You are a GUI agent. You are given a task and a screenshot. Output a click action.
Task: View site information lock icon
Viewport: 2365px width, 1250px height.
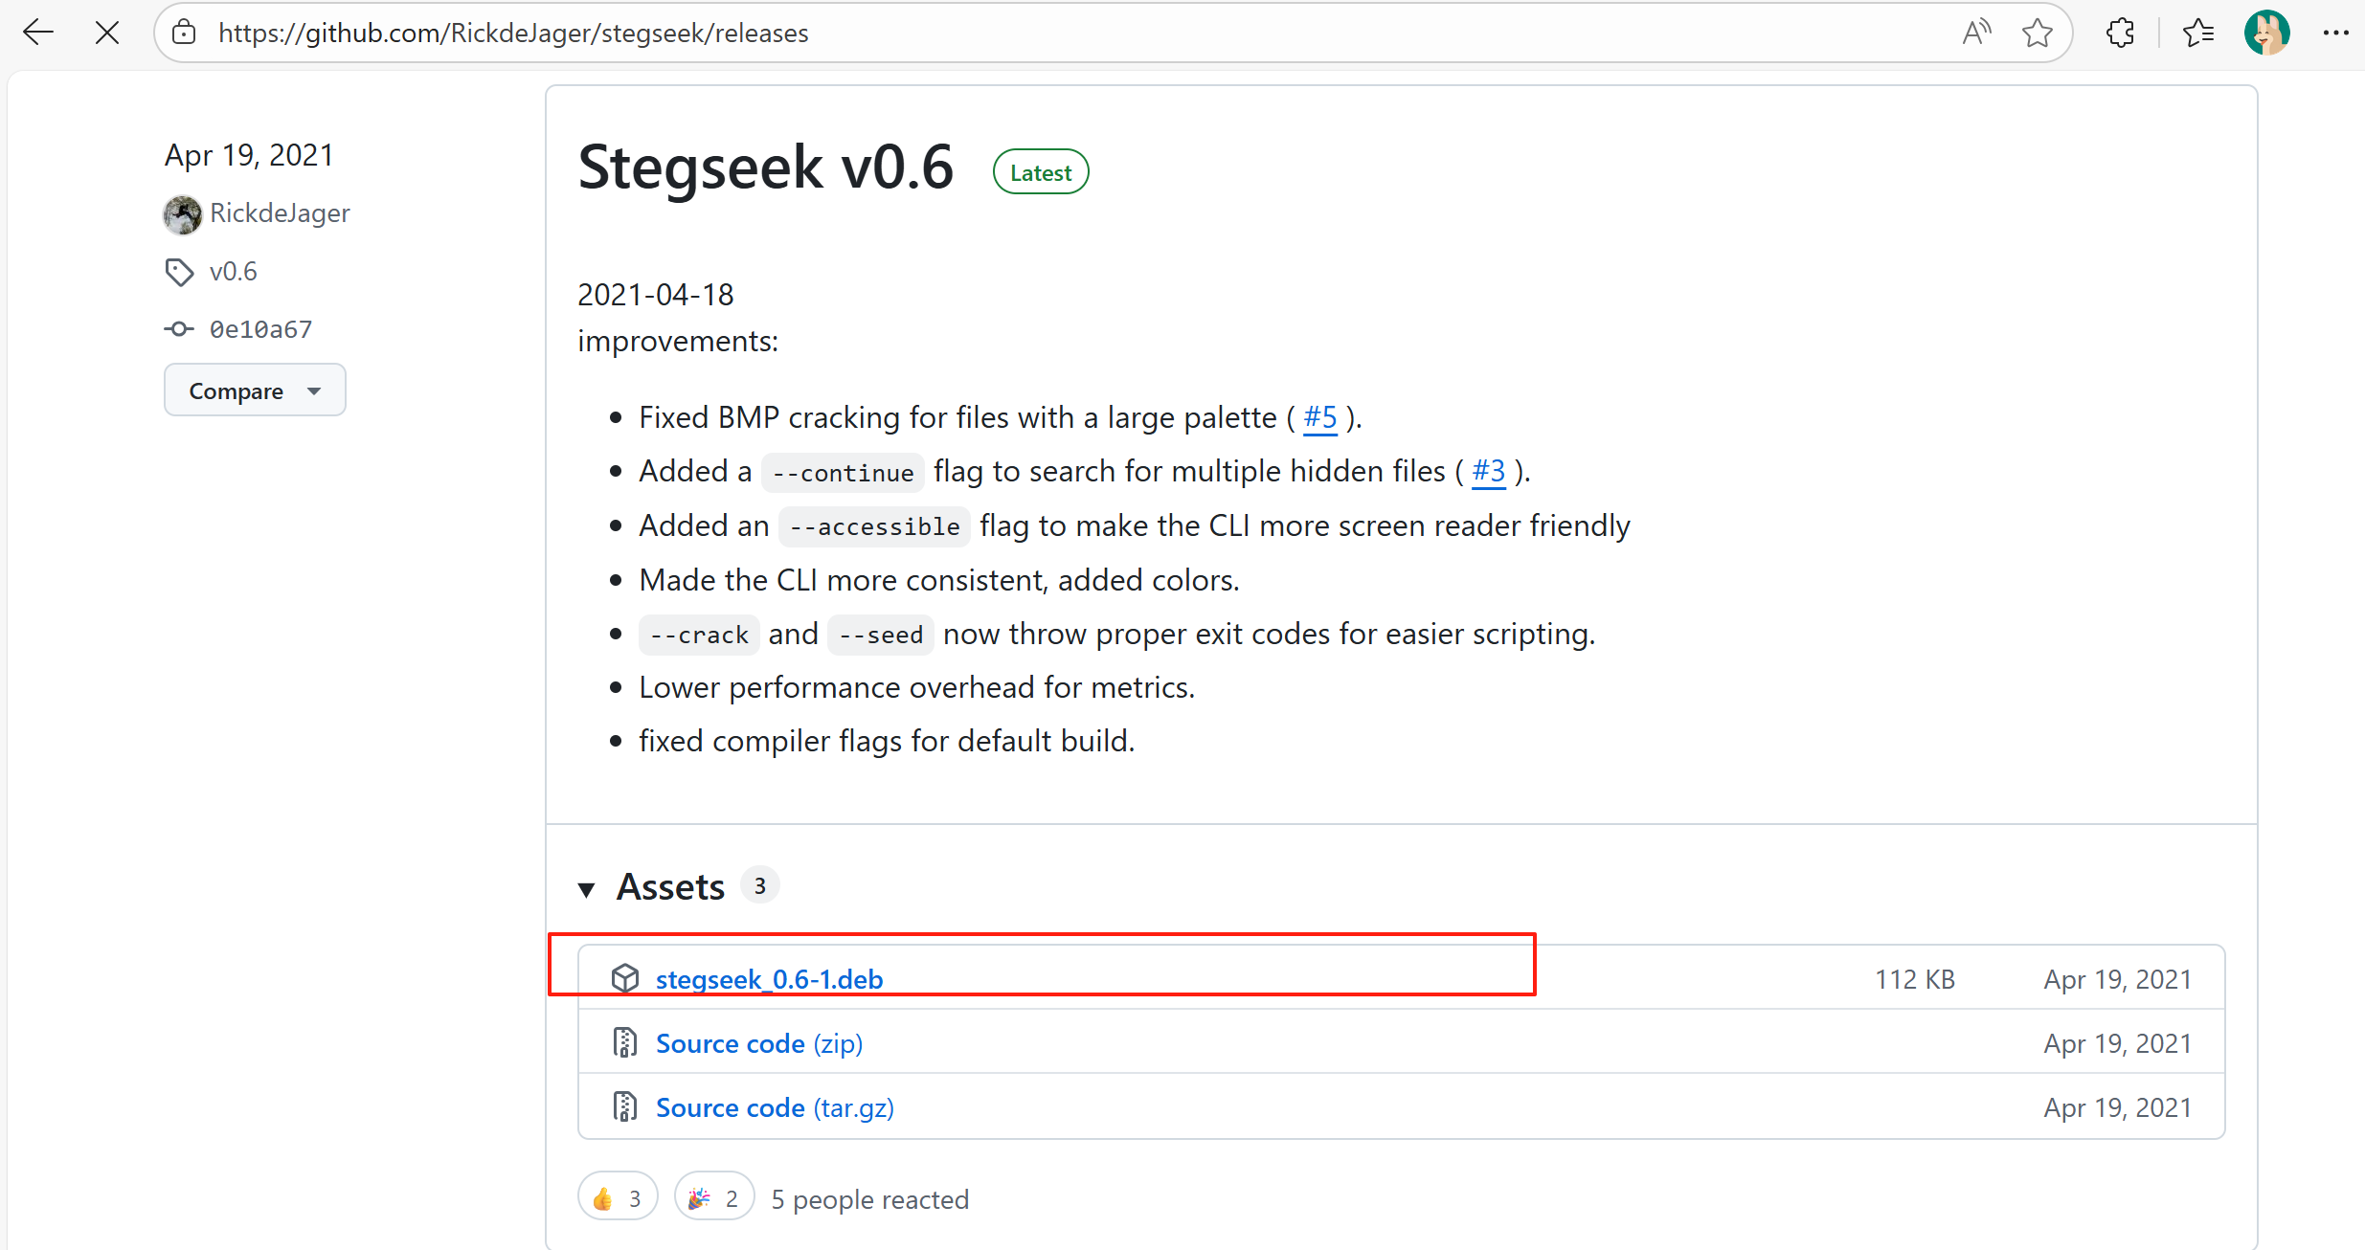pos(184,33)
